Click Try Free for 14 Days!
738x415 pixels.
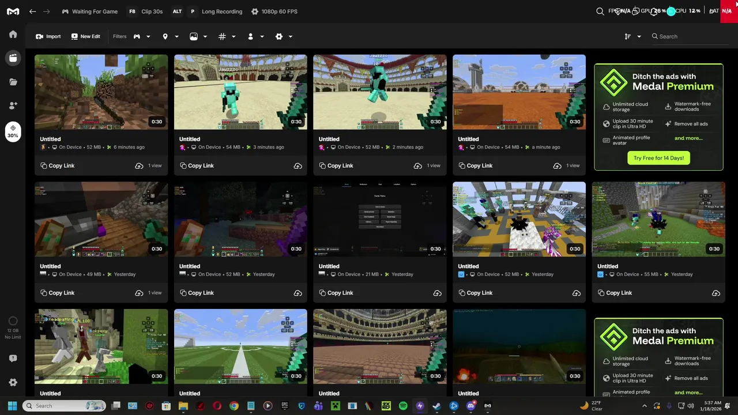658,158
